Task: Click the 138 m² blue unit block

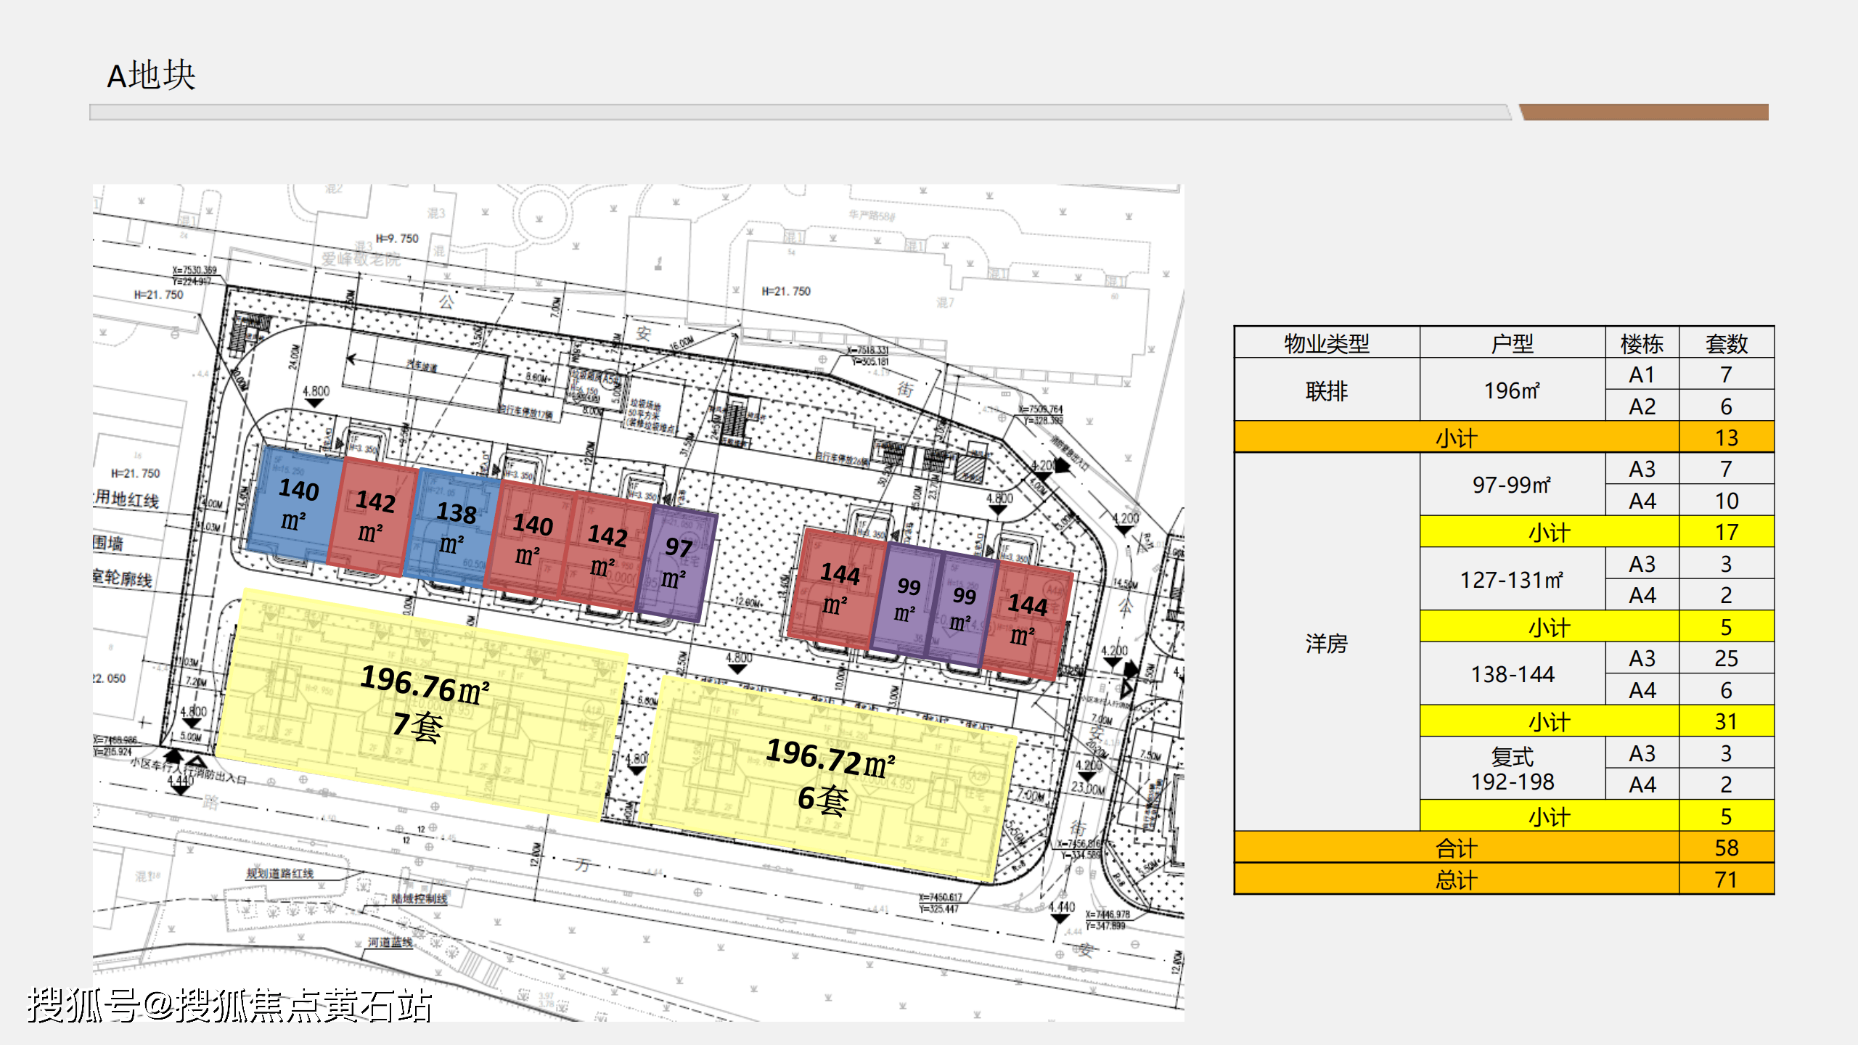Action: pos(454,528)
